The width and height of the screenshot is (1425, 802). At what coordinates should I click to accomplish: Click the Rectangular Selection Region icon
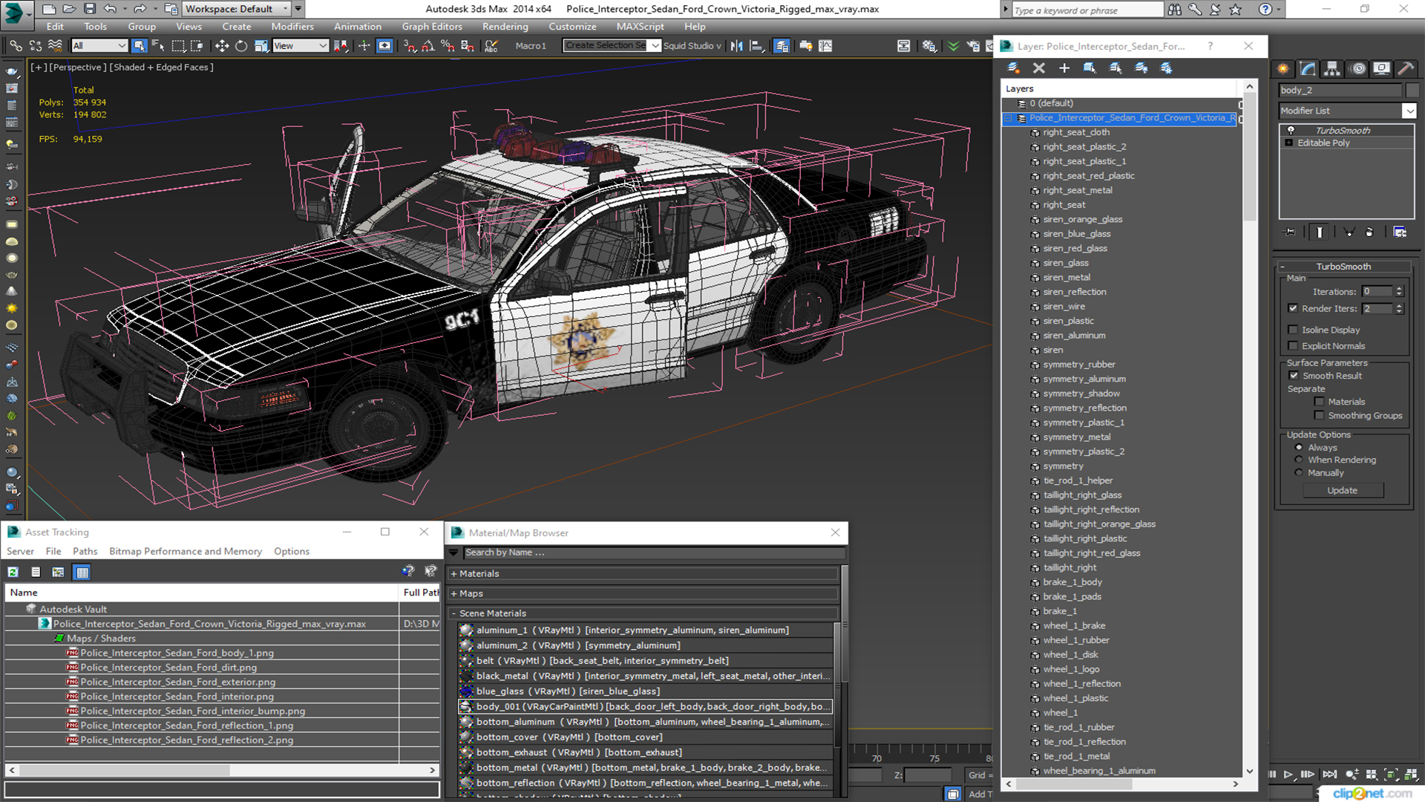pyautogui.click(x=178, y=46)
